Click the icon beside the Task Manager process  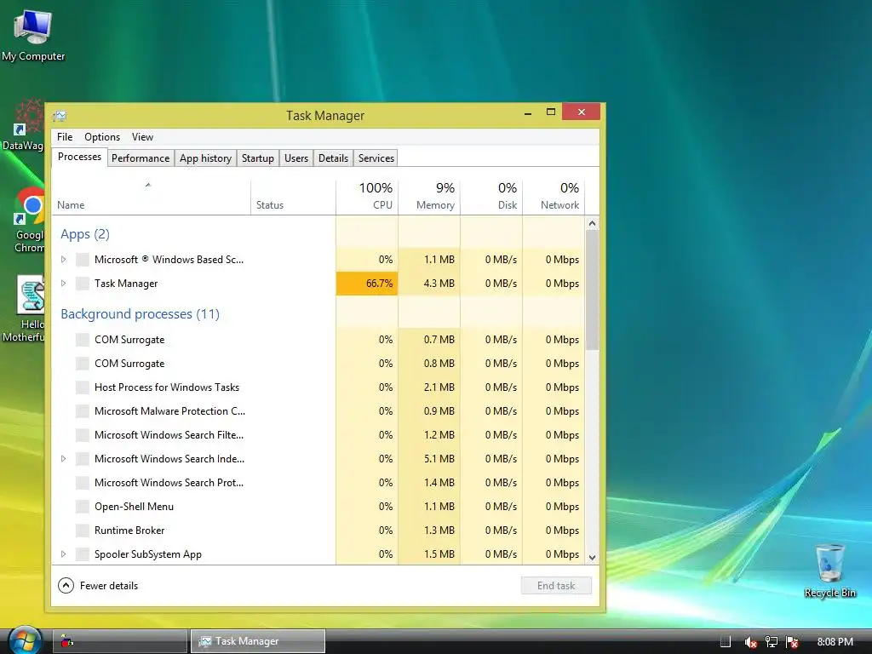pyautogui.click(x=83, y=284)
